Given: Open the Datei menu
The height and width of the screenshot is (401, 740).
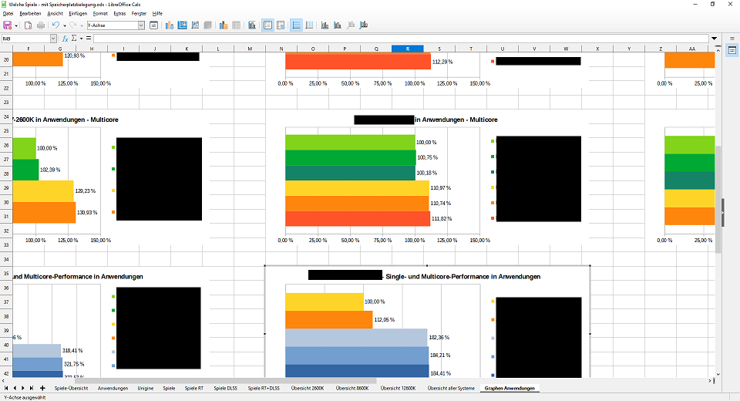Looking at the screenshot, I should (8, 14).
